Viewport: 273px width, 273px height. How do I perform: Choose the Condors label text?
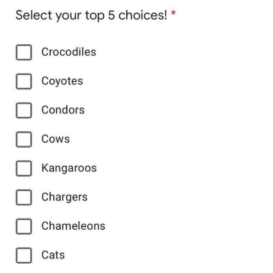pyautogui.click(x=63, y=110)
